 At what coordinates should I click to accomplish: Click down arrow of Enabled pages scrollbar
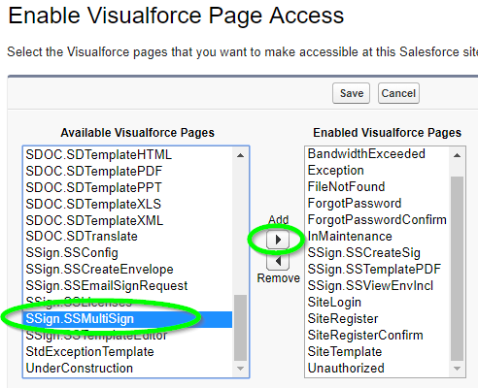pyautogui.click(x=457, y=369)
